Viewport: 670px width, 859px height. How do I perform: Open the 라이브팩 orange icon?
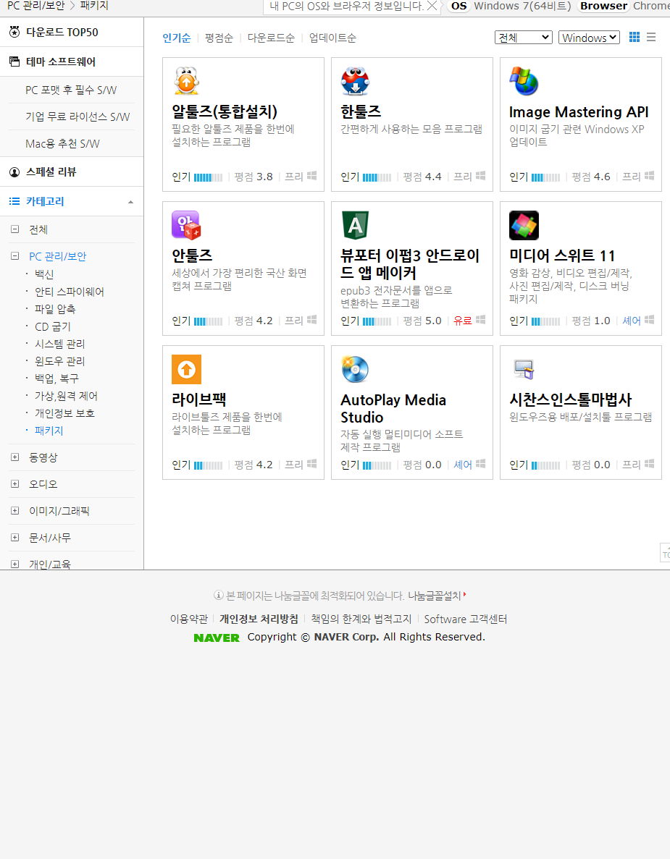click(186, 369)
